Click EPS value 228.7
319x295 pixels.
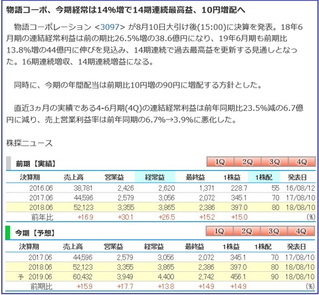coord(239,188)
